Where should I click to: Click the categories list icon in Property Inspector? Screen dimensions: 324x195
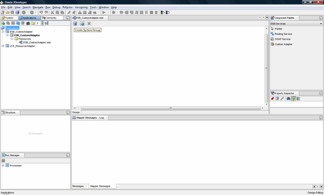pyautogui.click(x=298, y=98)
